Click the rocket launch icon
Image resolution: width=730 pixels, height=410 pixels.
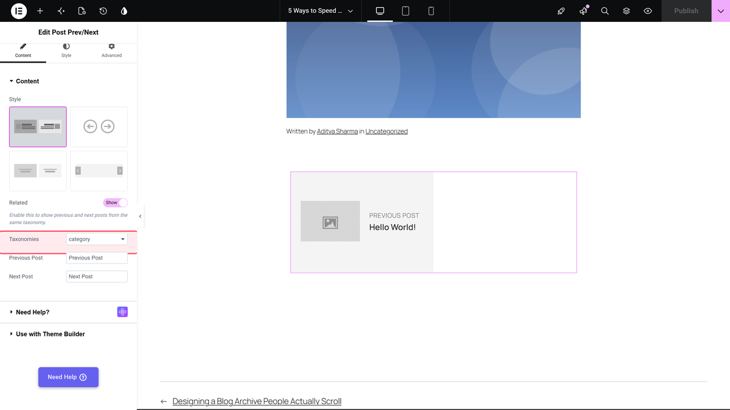pyautogui.click(x=561, y=11)
